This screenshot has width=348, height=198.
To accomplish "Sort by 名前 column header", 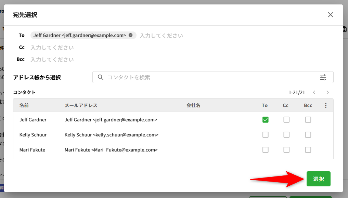I will [24, 105].
